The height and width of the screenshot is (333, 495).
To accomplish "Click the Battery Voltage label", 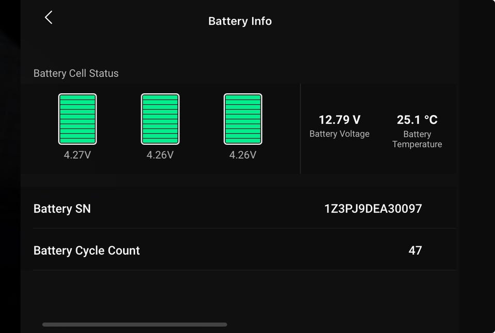I will pos(339,134).
